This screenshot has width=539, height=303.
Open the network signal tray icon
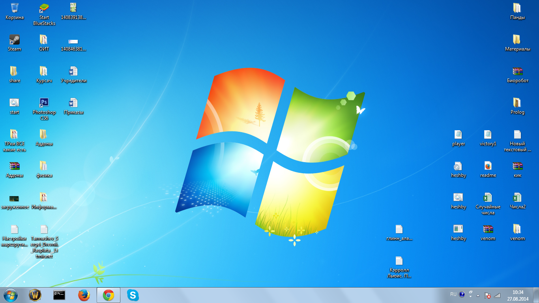(497, 295)
